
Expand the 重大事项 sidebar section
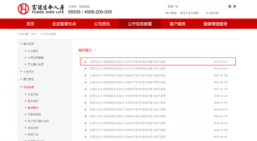28,79
